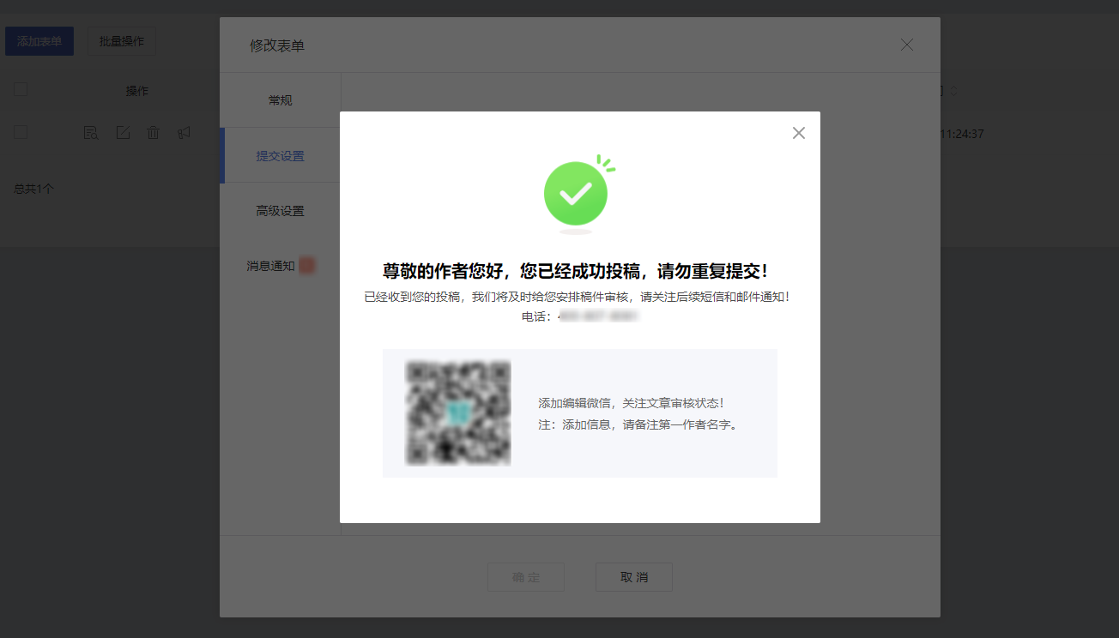Click the 操作 column header
This screenshot has height=638, width=1119.
point(137,91)
